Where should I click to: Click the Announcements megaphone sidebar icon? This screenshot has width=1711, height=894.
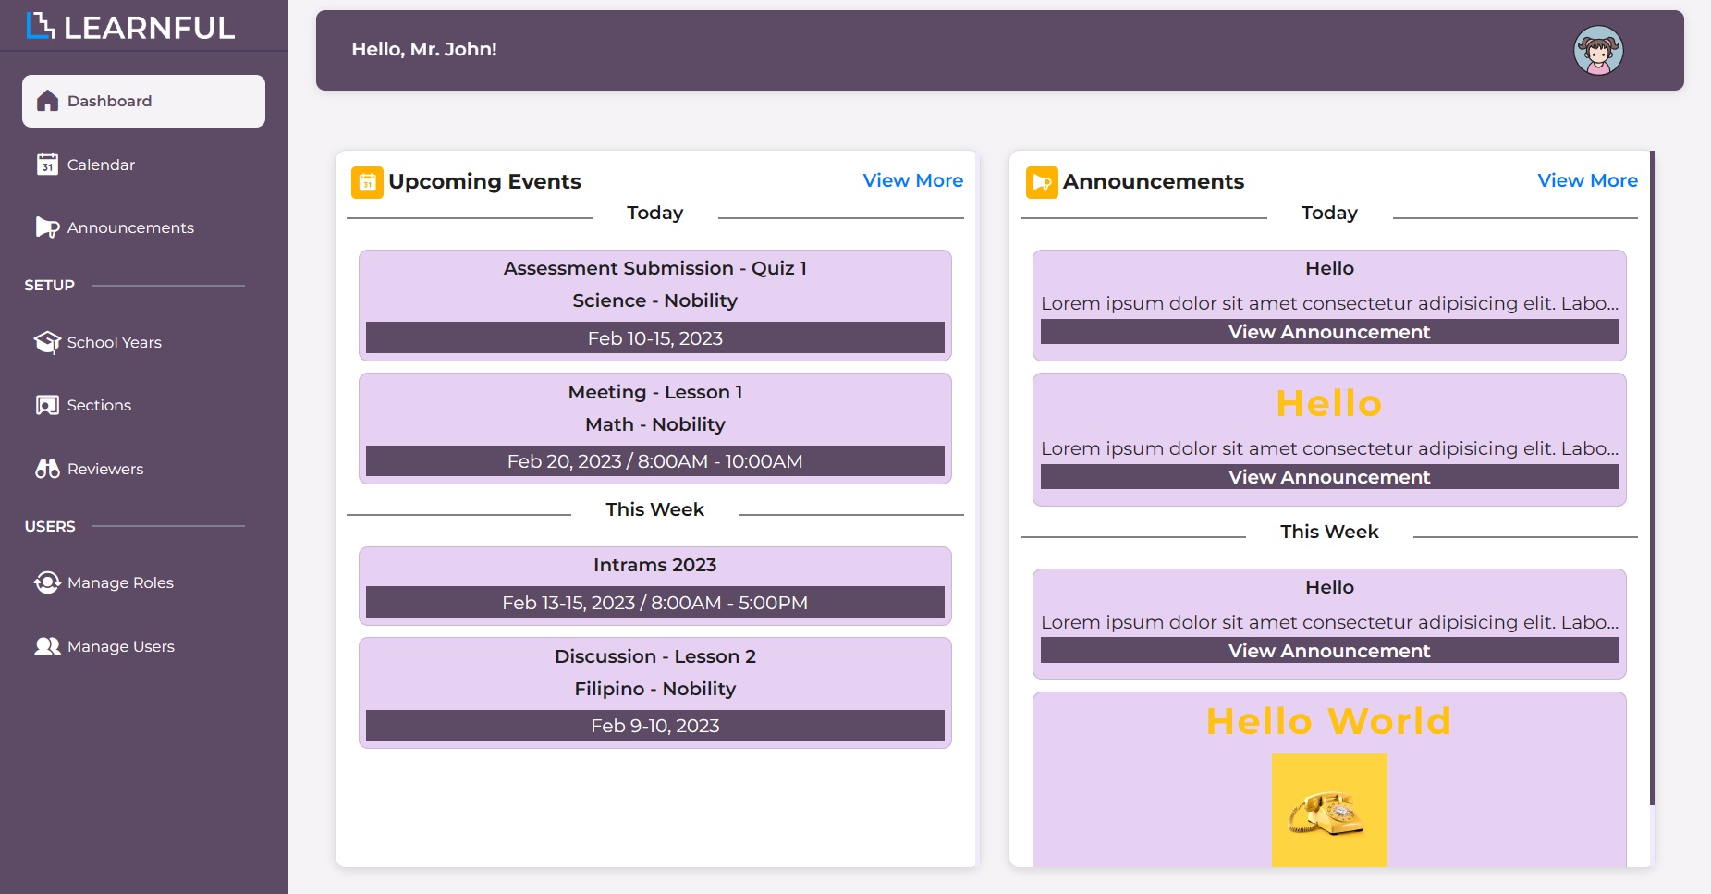click(47, 227)
